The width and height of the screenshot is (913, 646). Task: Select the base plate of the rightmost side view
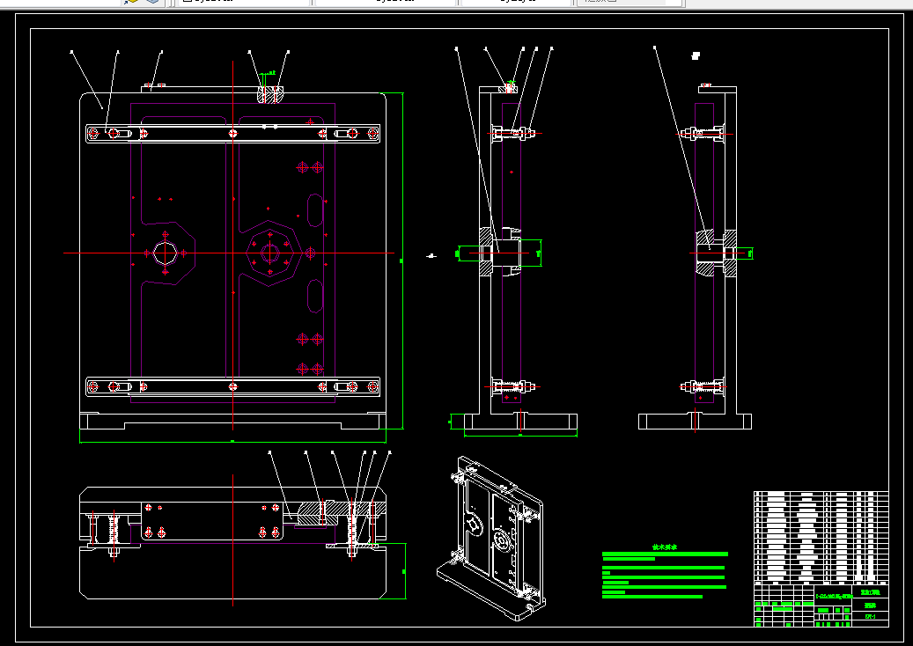pos(695,422)
